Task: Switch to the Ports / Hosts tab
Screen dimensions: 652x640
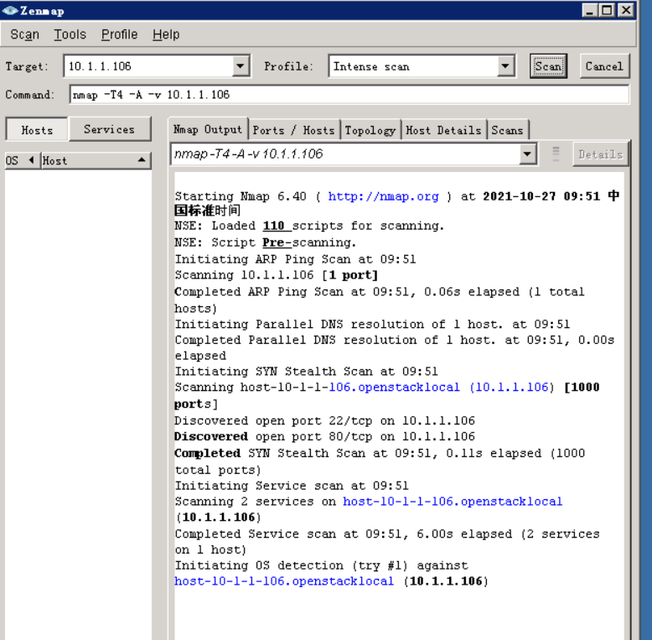Action: 294,130
